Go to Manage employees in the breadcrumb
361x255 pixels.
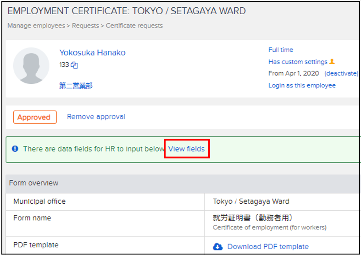[x=36, y=26]
